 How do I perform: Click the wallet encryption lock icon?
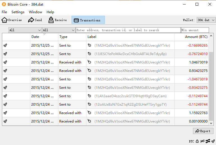(x=197, y=141)
